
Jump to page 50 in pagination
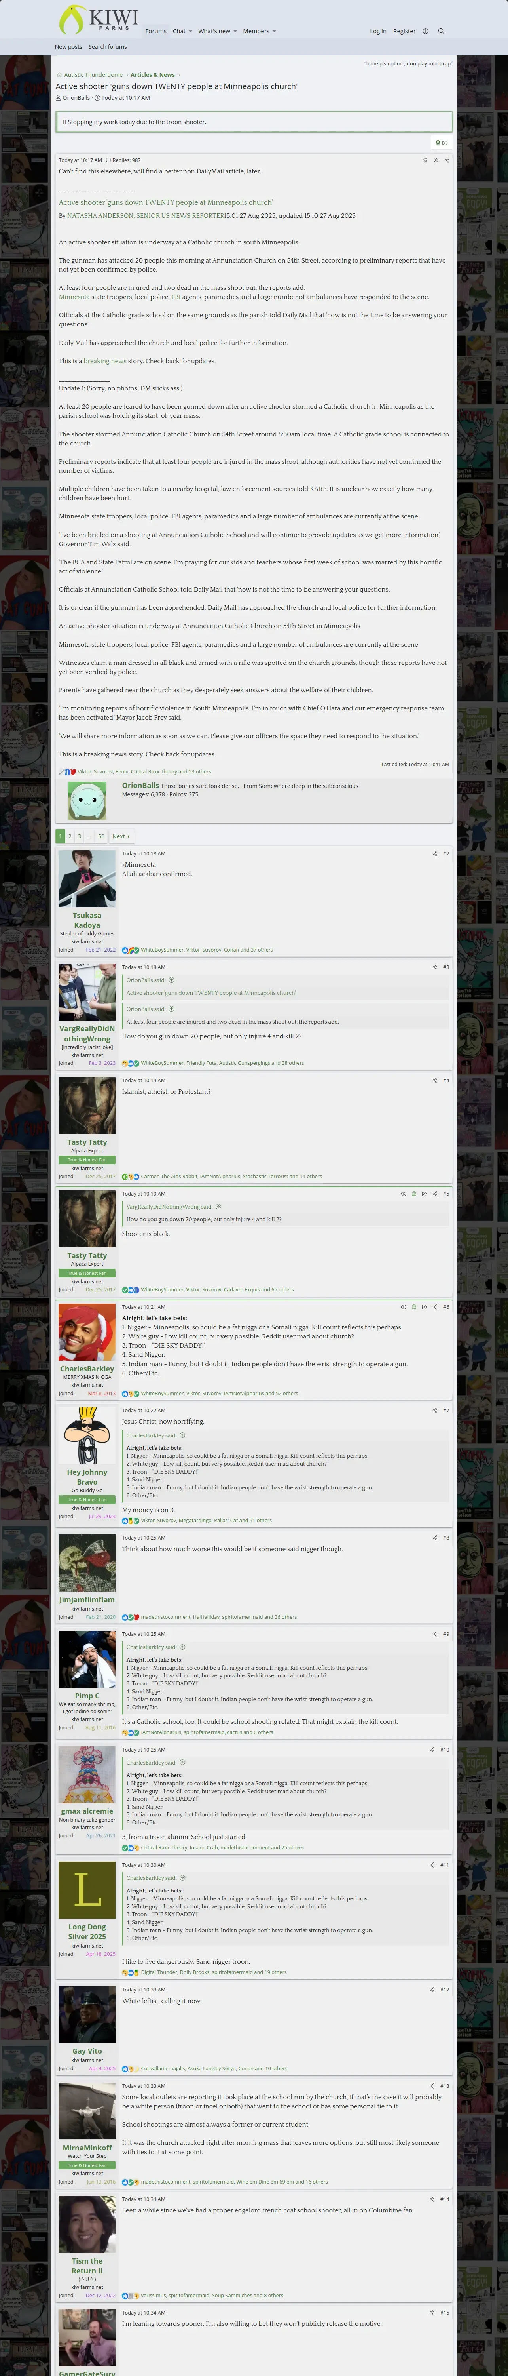(101, 837)
